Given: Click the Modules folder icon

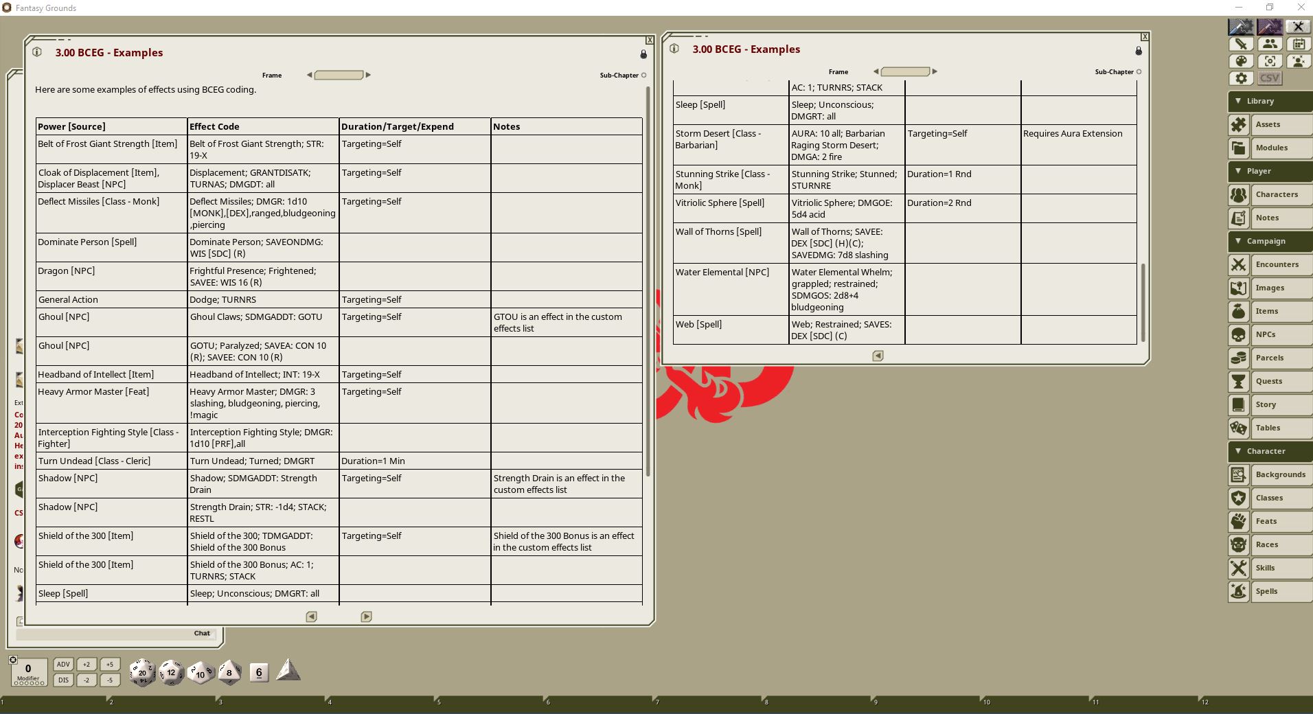Looking at the screenshot, I should pyautogui.click(x=1239, y=148).
